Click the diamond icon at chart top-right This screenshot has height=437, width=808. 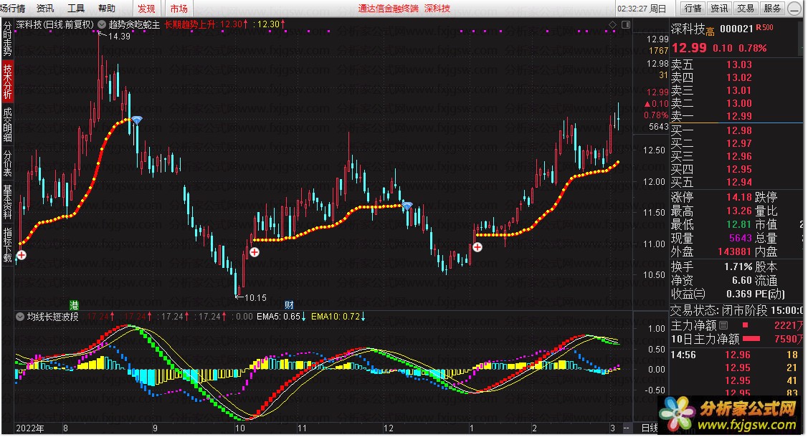pyautogui.click(x=612, y=24)
